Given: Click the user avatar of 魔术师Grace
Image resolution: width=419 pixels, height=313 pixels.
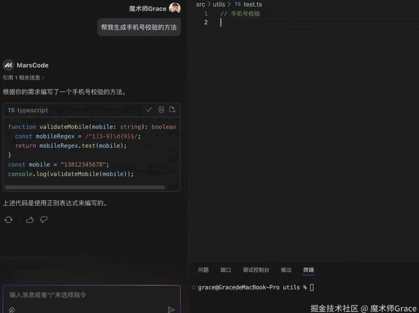Looking at the screenshot, I should (175, 8).
